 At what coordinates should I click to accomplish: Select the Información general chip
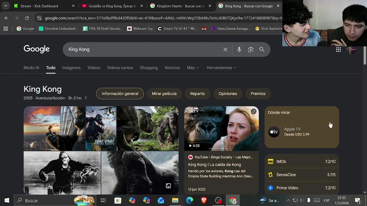120,94
